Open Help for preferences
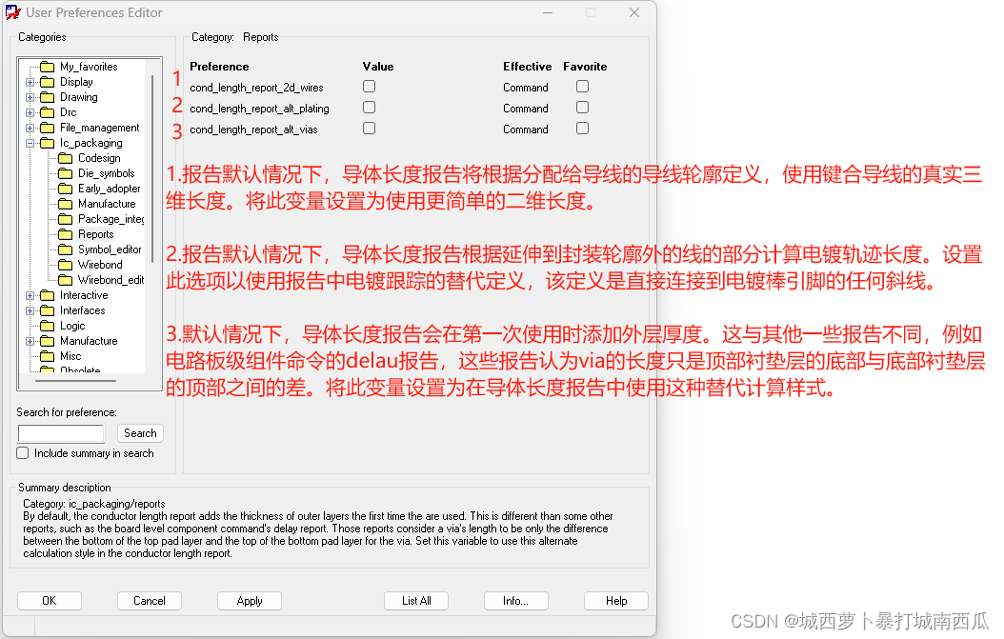The height and width of the screenshot is (639, 1004). pyautogui.click(x=616, y=601)
